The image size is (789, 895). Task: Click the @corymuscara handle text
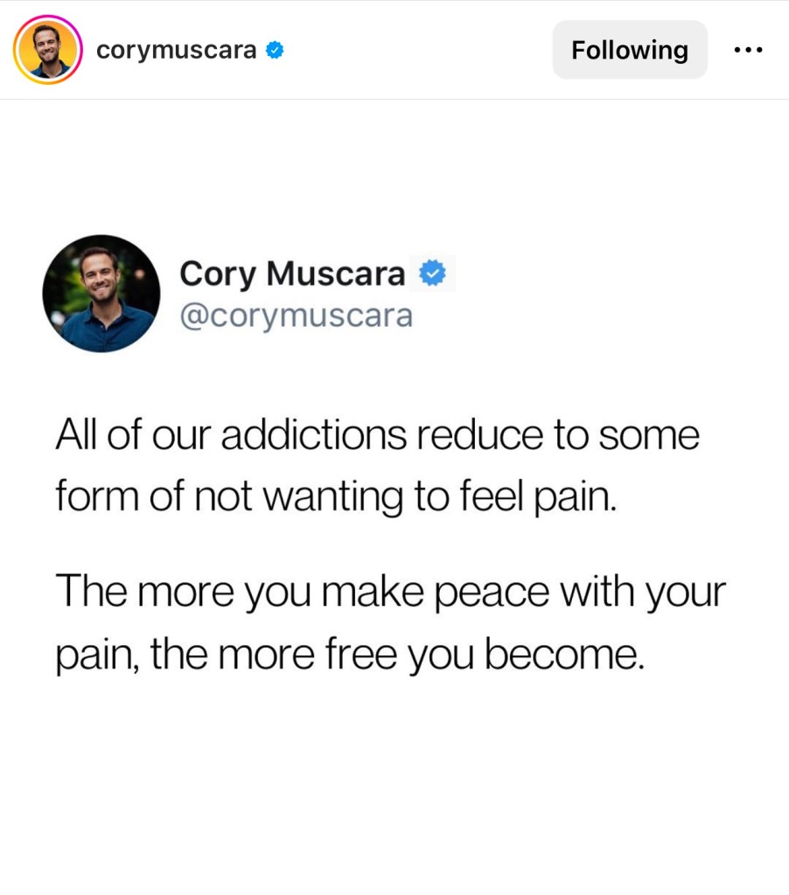pos(296,316)
